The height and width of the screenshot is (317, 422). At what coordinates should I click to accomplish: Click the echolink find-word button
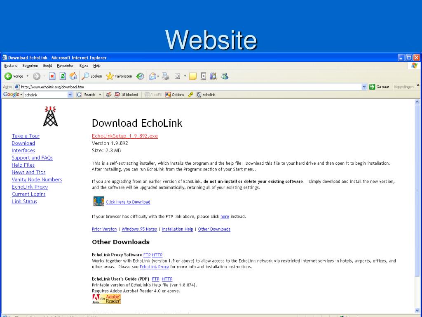tap(206, 95)
